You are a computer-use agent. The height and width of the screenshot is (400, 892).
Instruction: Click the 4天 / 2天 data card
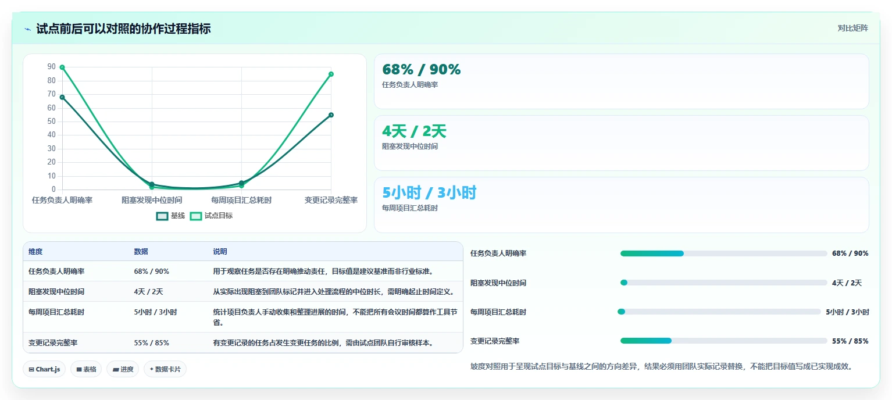coord(621,143)
